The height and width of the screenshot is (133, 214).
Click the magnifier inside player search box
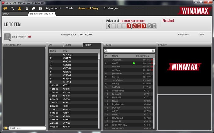[x=106, y=51]
